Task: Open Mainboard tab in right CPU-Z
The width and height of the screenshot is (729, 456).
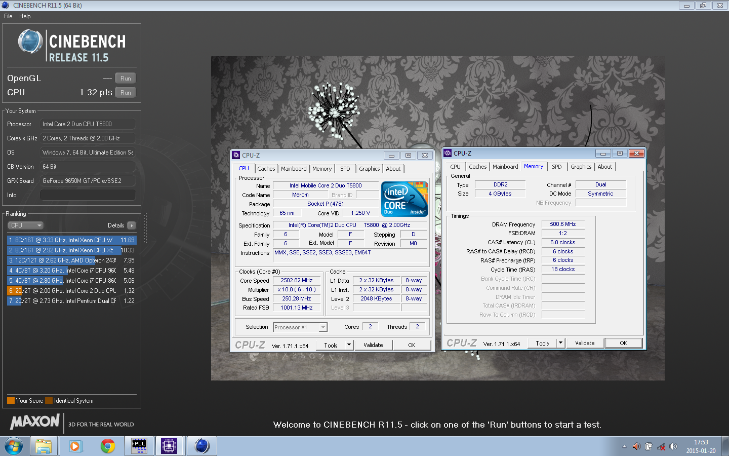Action: click(505, 167)
